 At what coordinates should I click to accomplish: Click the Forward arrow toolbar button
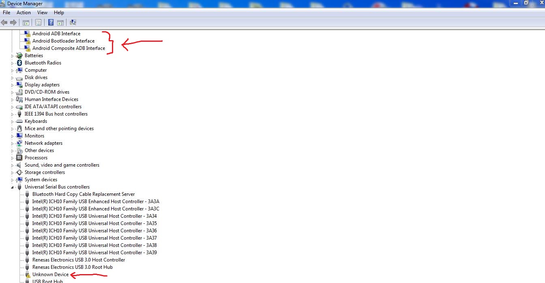[x=13, y=22]
